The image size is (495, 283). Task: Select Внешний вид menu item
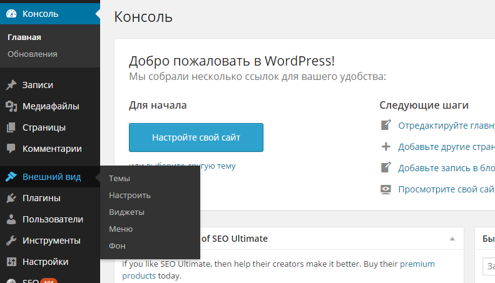tap(50, 177)
